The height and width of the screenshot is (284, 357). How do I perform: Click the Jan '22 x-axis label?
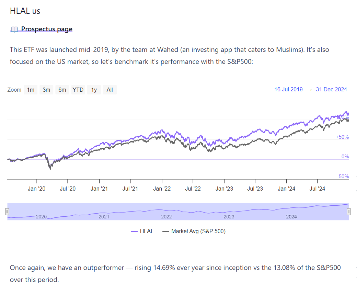click(162, 189)
